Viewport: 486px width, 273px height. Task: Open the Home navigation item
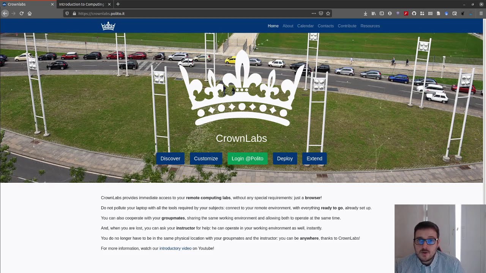point(273,26)
